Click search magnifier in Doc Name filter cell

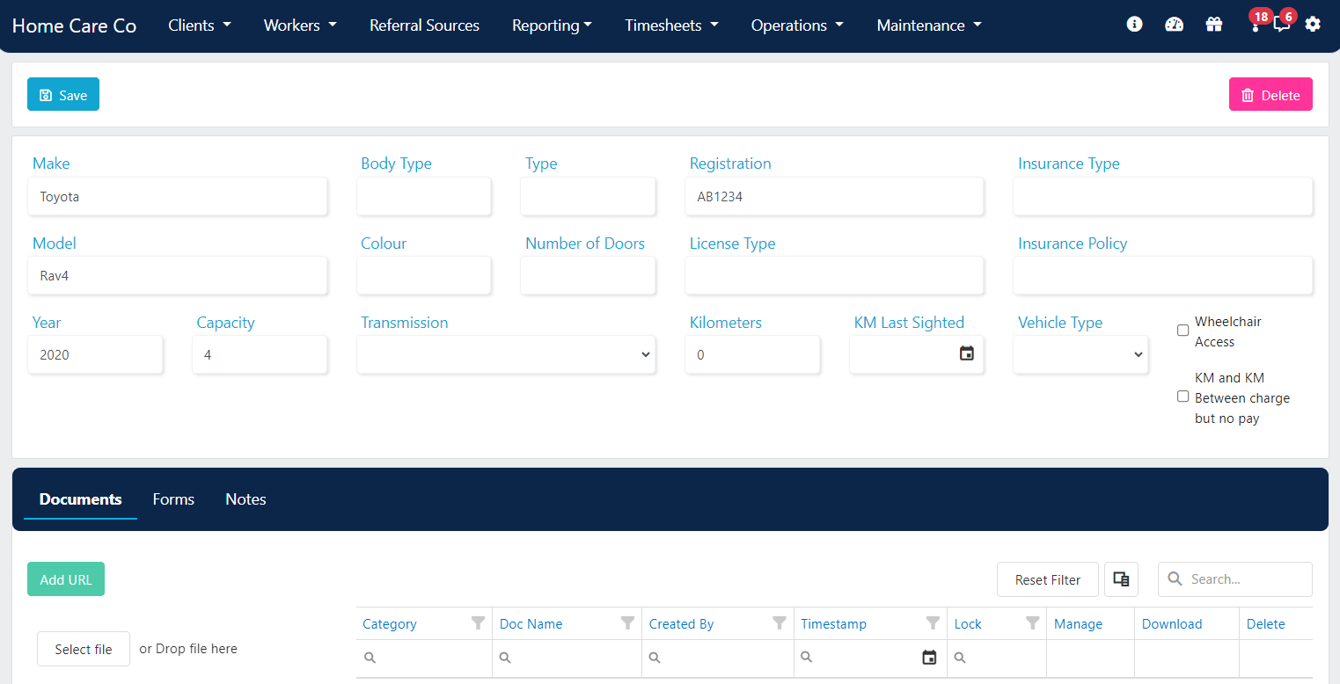(x=505, y=658)
